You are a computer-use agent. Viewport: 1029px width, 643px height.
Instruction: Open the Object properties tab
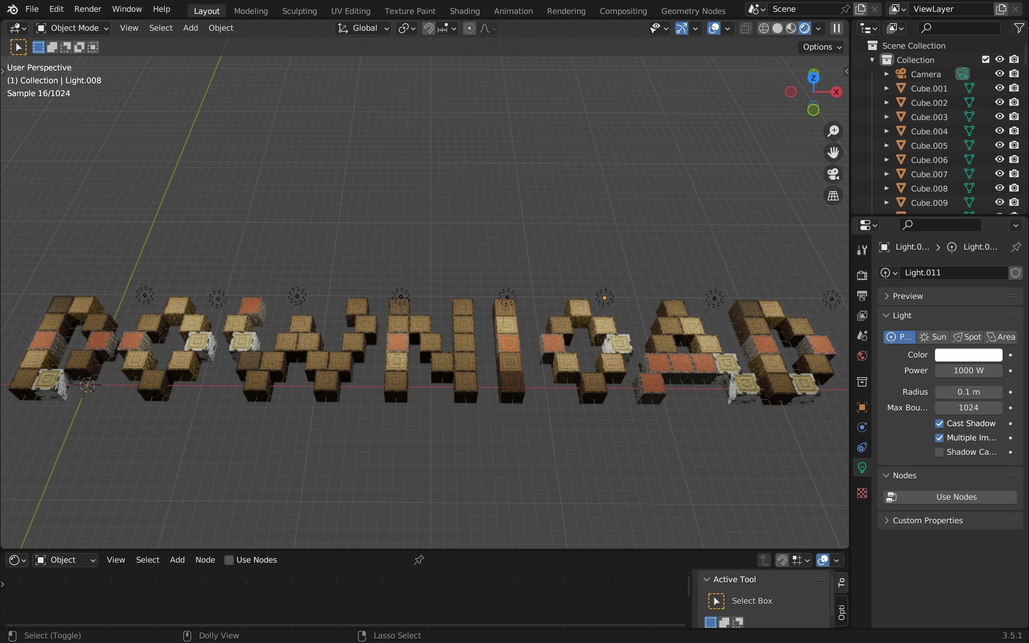[x=862, y=407]
